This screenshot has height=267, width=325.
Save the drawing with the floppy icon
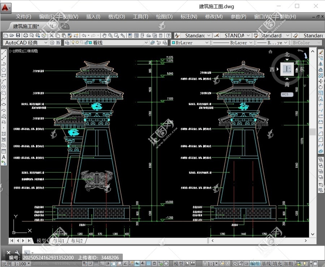[x=18, y=35]
